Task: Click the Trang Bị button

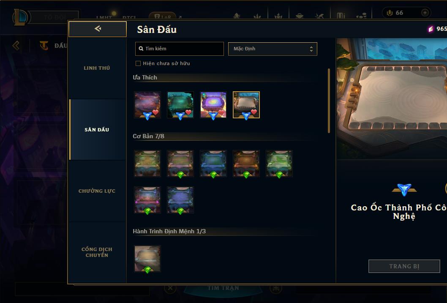Action: [x=404, y=266]
